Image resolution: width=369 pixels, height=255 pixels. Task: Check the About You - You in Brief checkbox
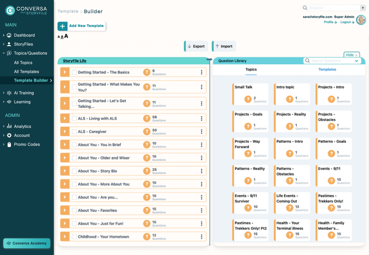coord(74,145)
